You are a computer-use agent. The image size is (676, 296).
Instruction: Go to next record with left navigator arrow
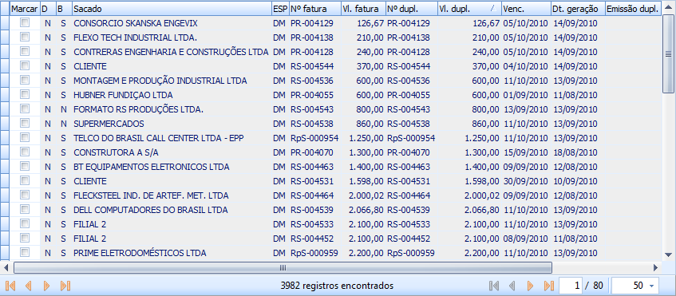coord(47,286)
